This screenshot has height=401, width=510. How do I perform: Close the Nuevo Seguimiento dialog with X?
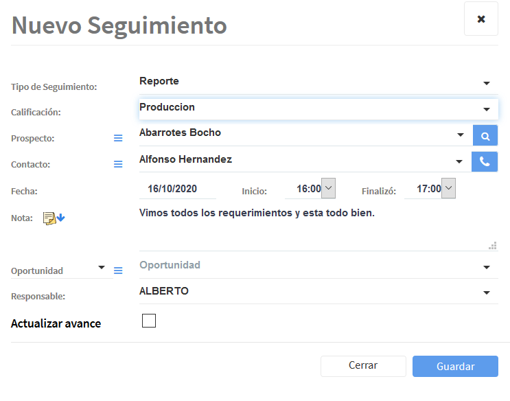point(481,19)
